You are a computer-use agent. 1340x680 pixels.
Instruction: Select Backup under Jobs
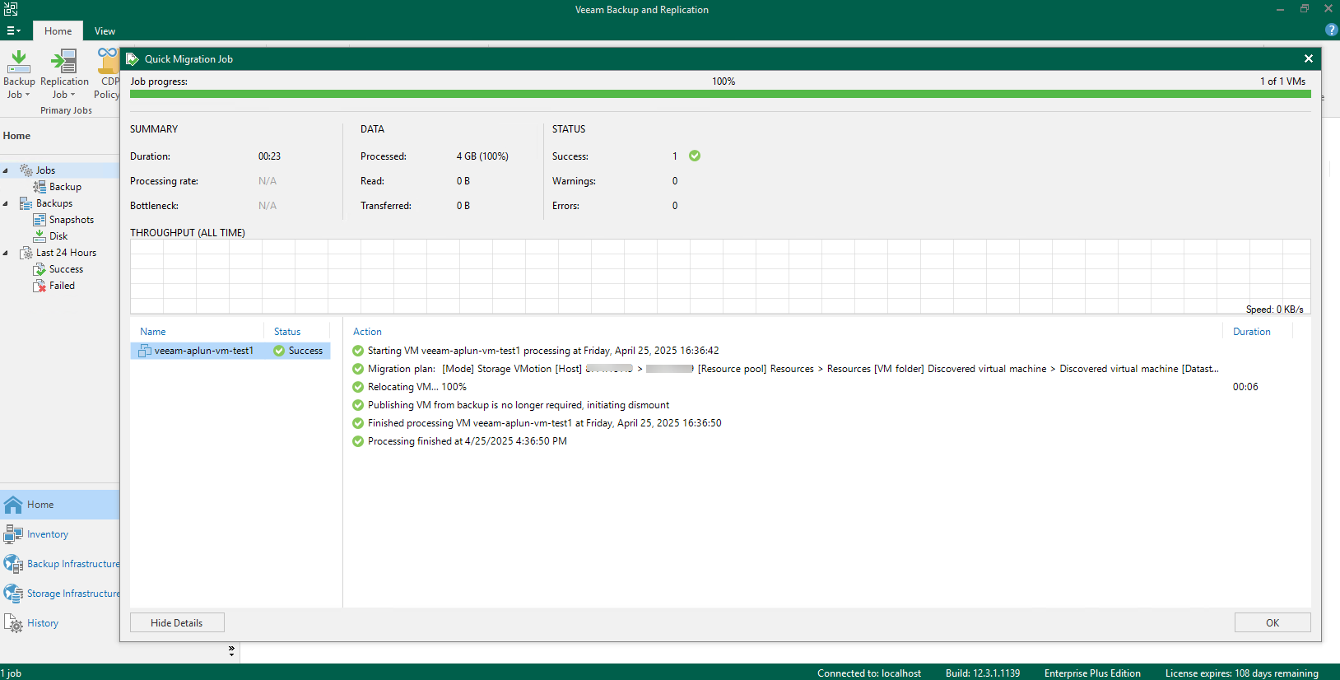pyautogui.click(x=65, y=187)
